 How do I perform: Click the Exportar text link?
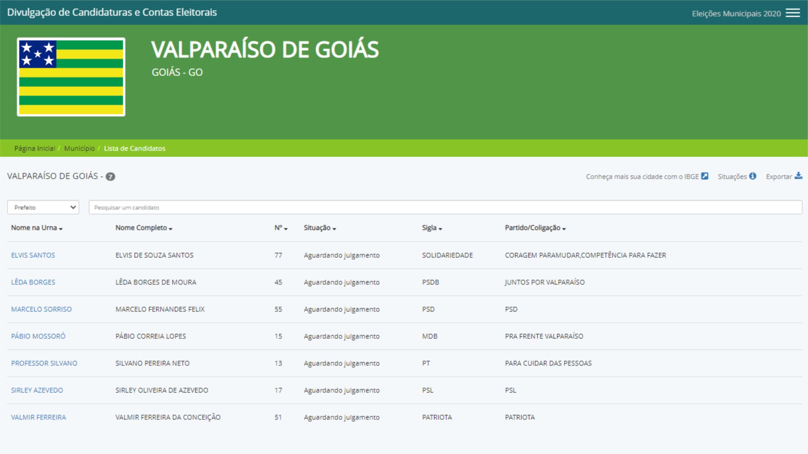point(779,176)
